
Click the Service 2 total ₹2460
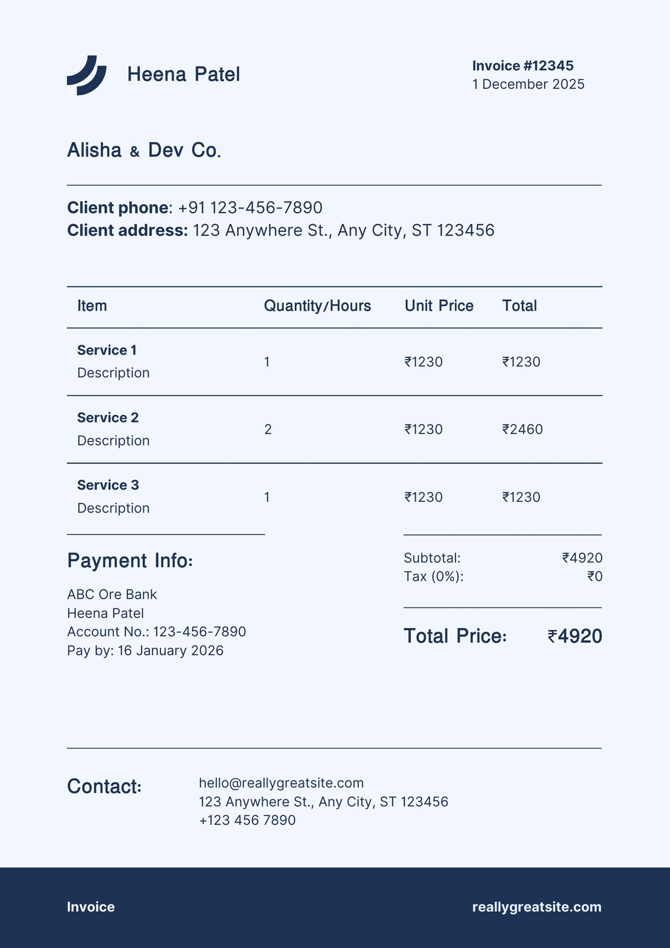click(x=522, y=430)
